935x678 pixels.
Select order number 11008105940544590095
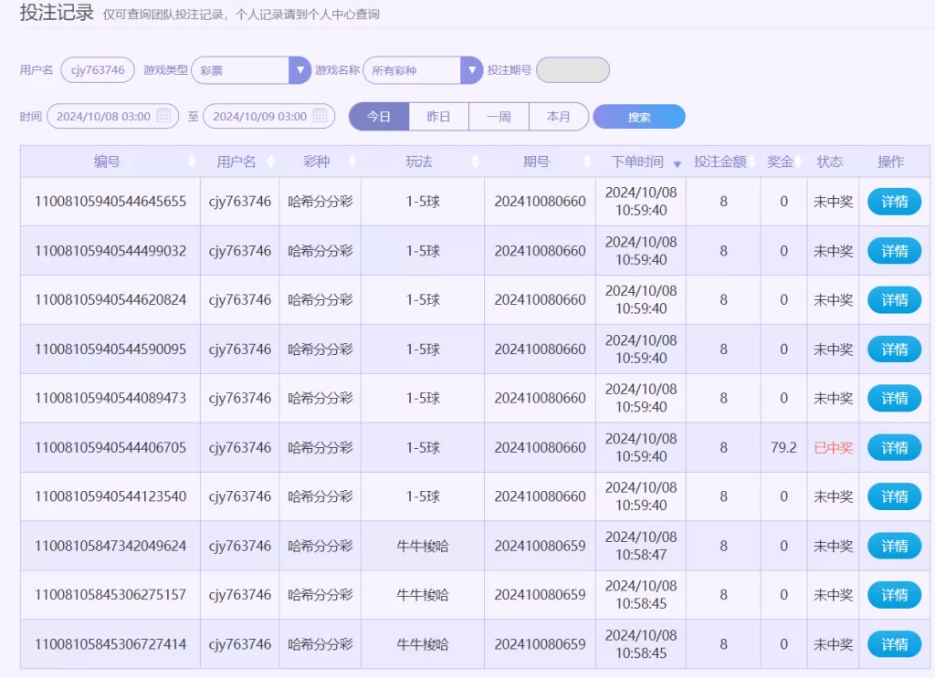click(x=110, y=349)
